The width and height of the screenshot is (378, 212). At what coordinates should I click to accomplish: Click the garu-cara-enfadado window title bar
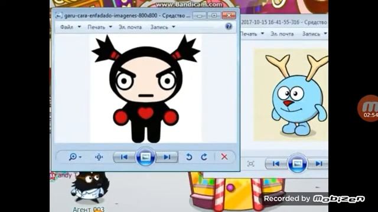(x=127, y=16)
